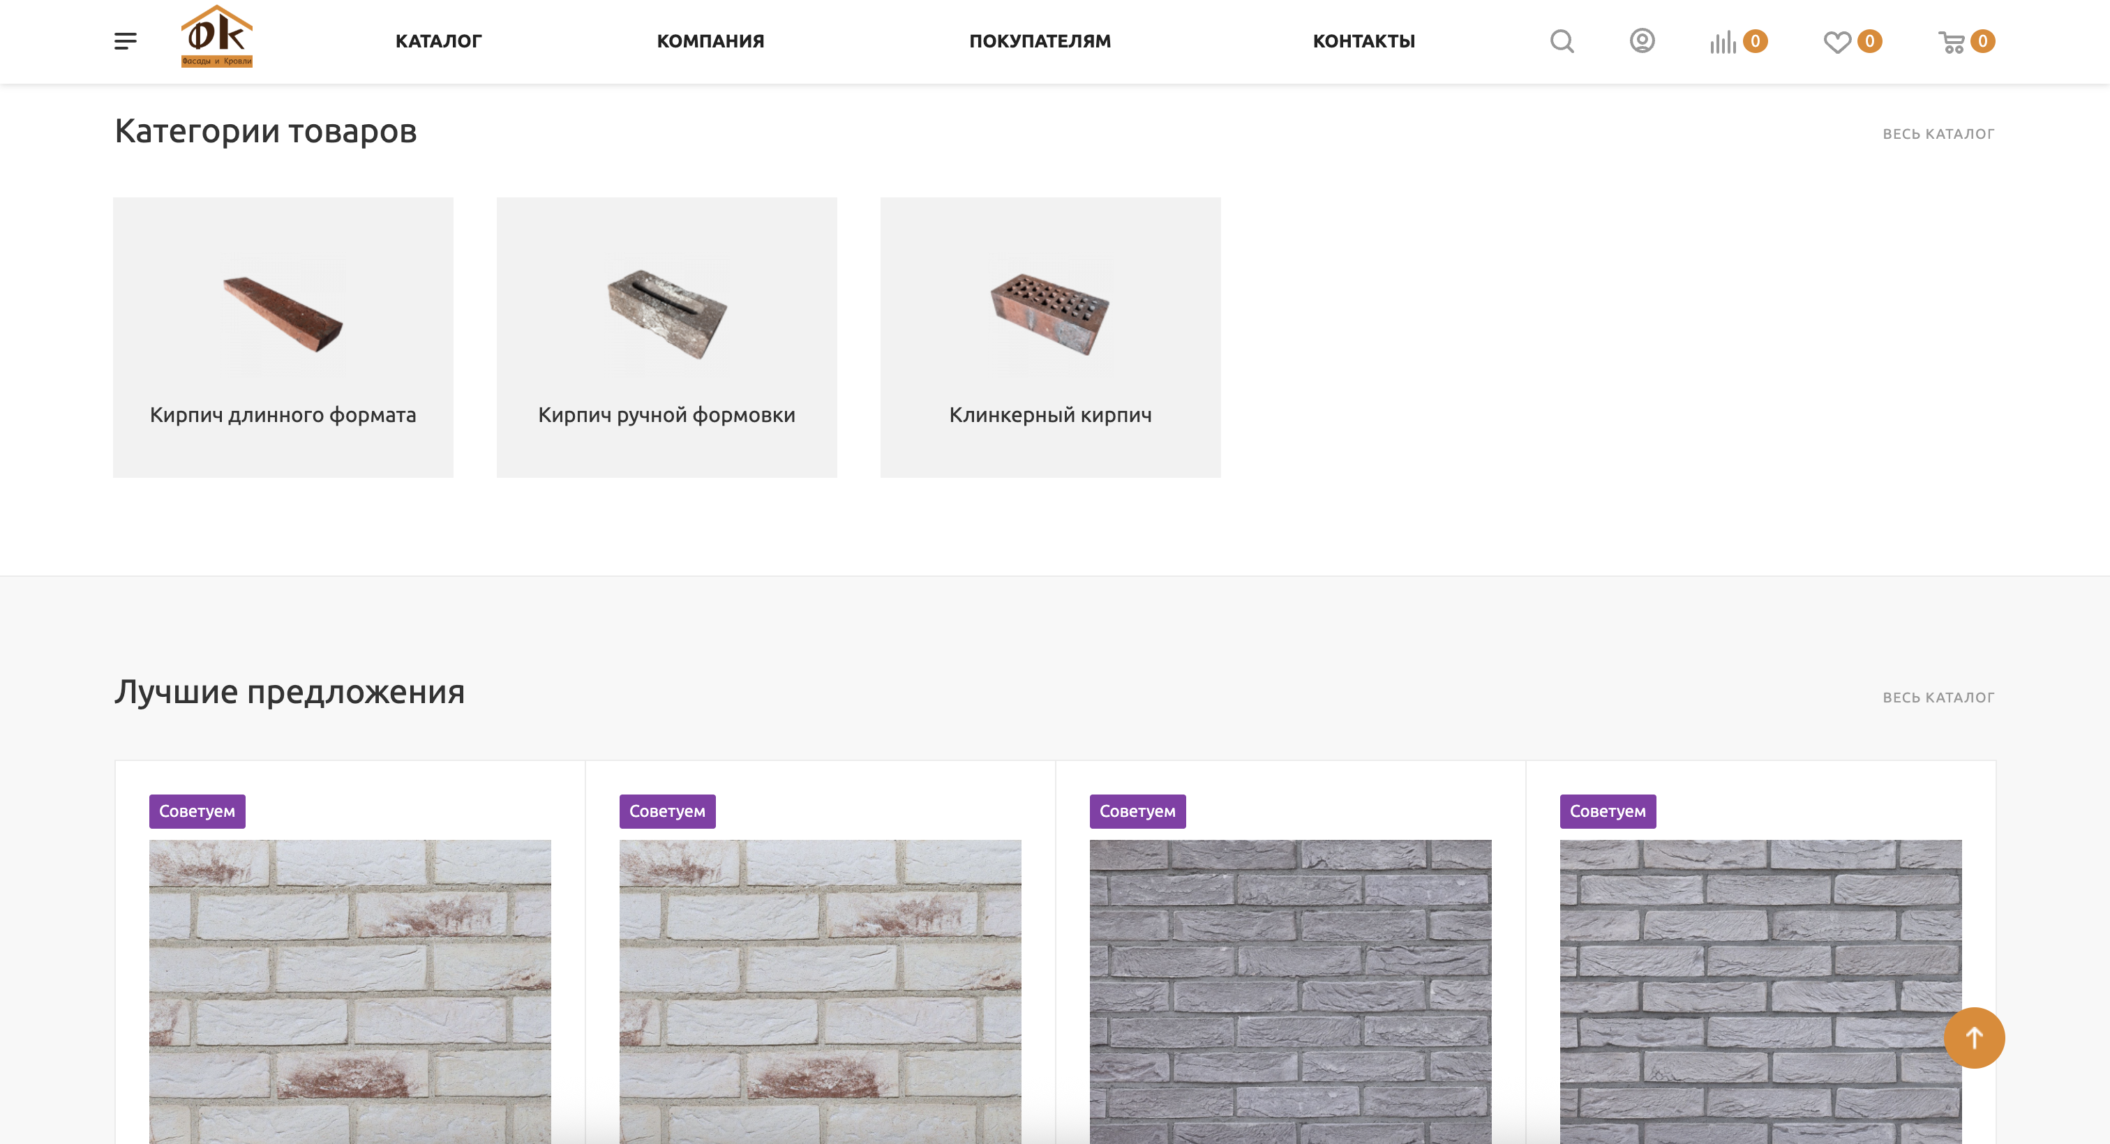Click ВЕСЬ КАТАЛОГ link beside Категории товаров
Screen dimensions: 2110x1144
[x=1938, y=133]
